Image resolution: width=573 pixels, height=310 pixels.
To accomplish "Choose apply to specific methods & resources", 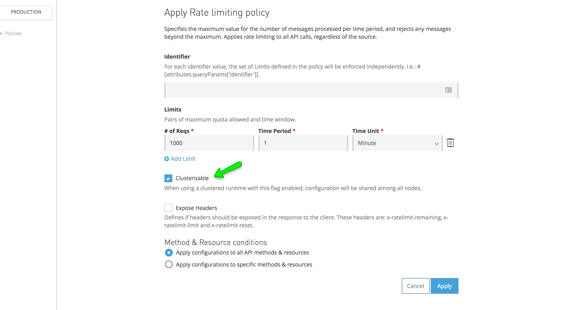I will pyautogui.click(x=169, y=264).
